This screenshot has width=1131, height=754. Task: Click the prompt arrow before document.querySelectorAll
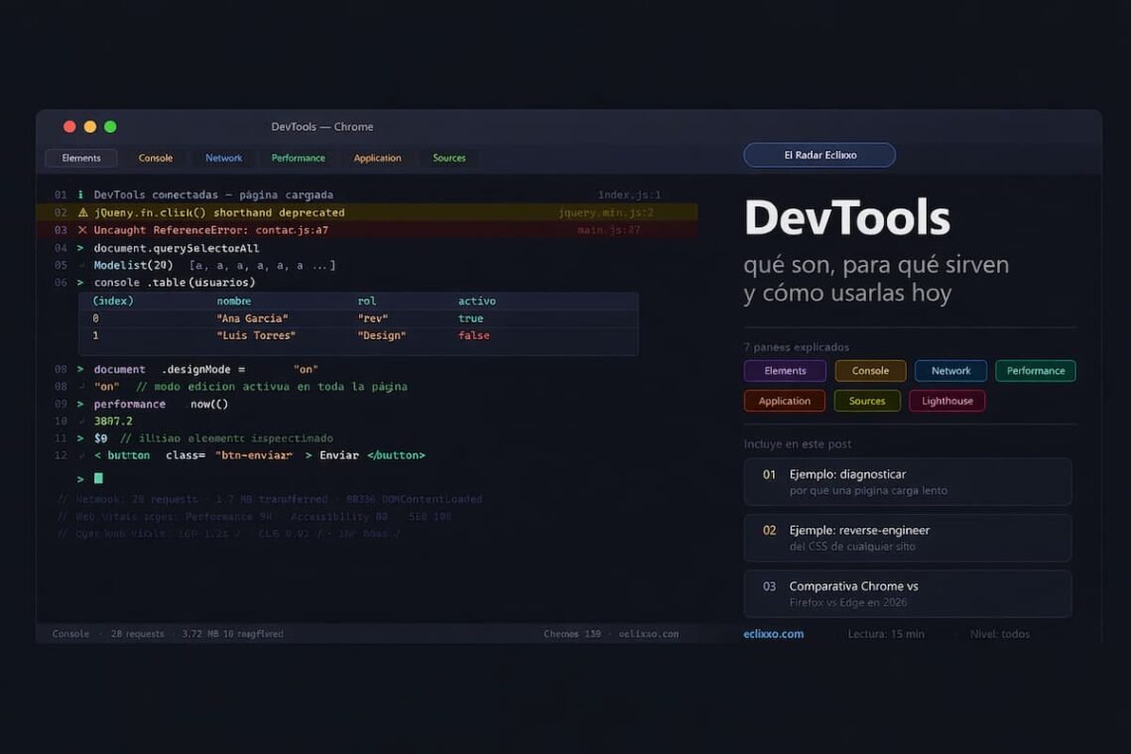80,248
